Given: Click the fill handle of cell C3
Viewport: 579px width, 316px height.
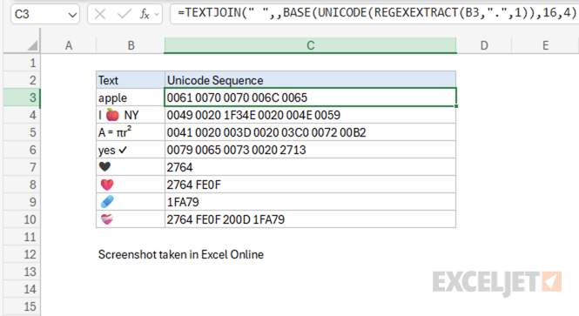Looking at the screenshot, I should click(456, 106).
